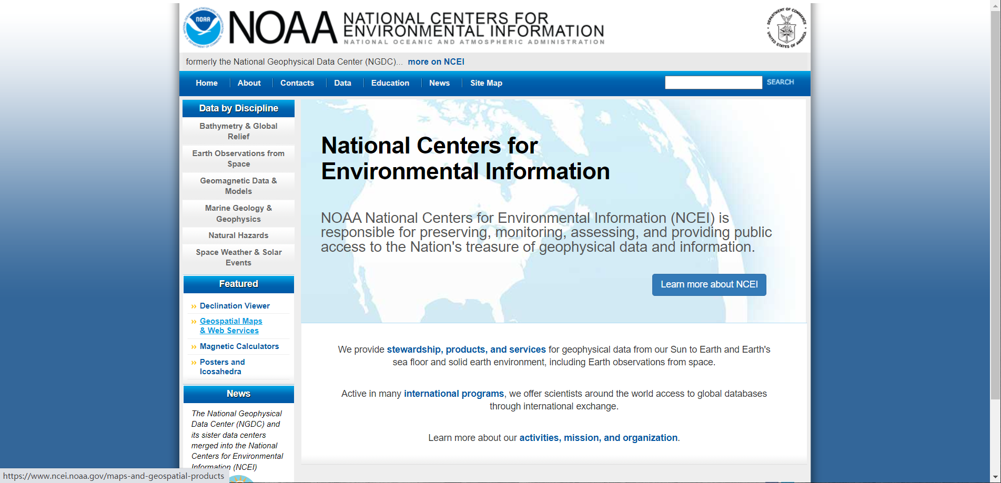Follow 'activities, mission, and organization' link

pyautogui.click(x=598, y=438)
